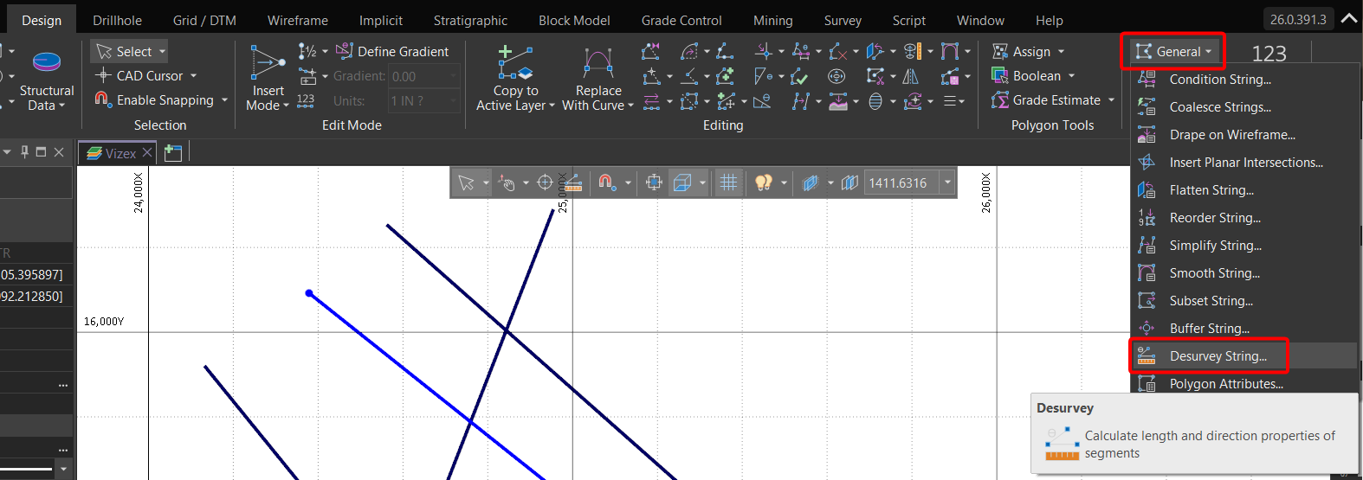Image resolution: width=1363 pixels, height=480 pixels.
Task: Expand the Structural Data dropdown arrow
Action: 62,106
